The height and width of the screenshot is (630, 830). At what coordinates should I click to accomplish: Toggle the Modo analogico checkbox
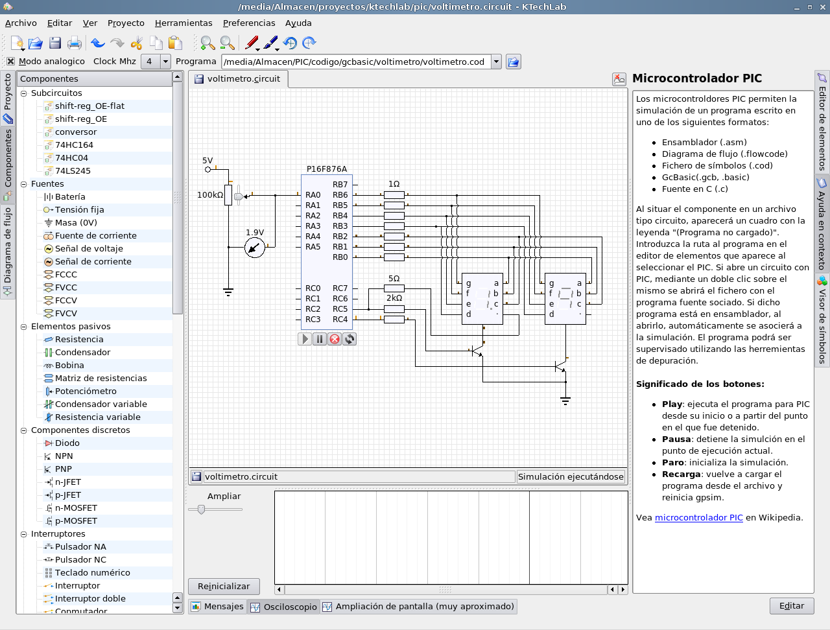[10, 62]
